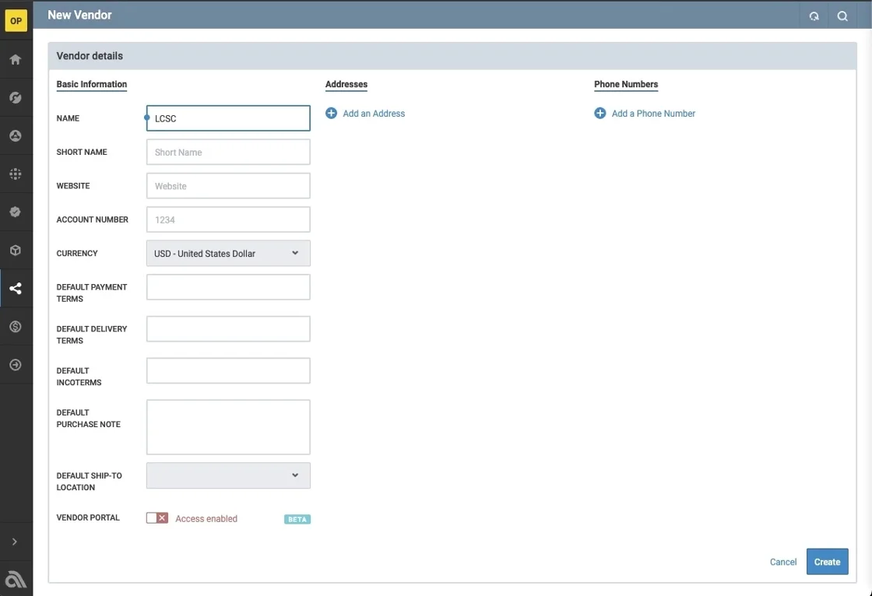Image resolution: width=872 pixels, height=596 pixels.
Task: Click the Cancel link
Action: (x=782, y=562)
